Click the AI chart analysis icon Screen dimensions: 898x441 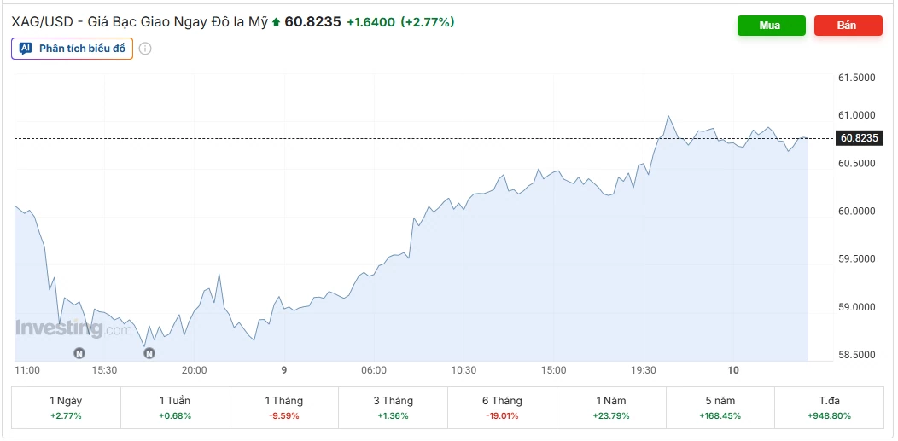26,49
